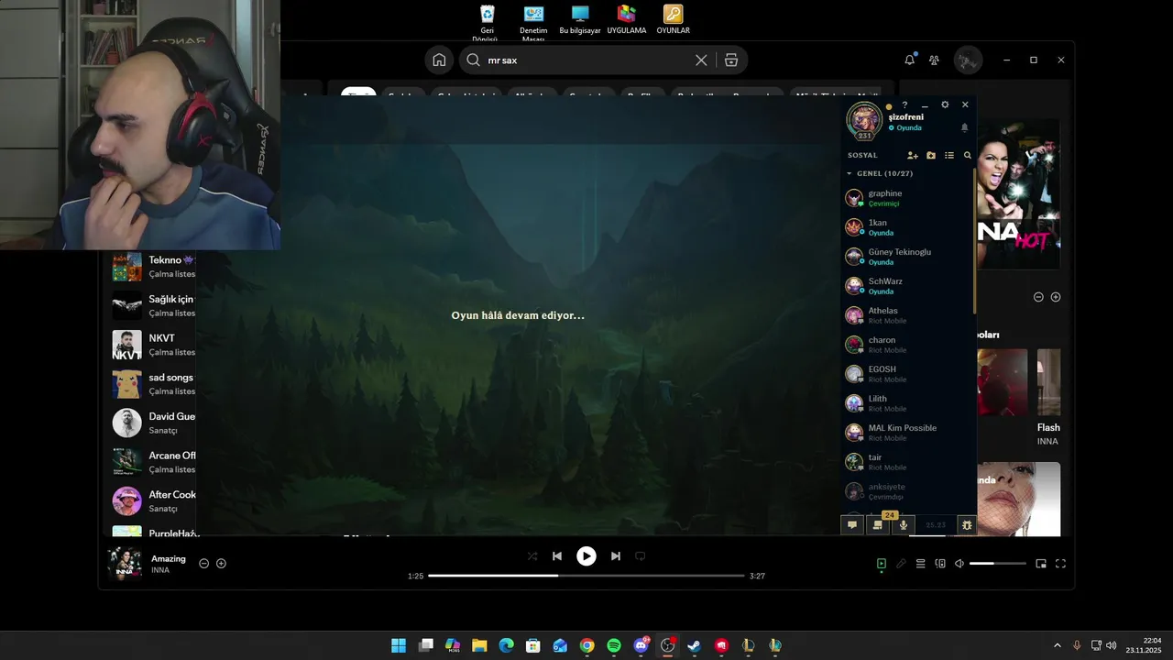Open the Teknno playlist in the library
Viewport: 1173px width, 660px height.
154,267
